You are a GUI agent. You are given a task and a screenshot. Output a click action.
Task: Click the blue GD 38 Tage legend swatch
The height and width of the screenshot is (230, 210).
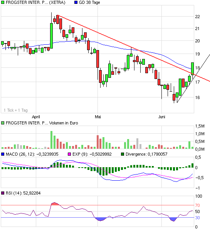pyautogui.click(x=76, y=2)
